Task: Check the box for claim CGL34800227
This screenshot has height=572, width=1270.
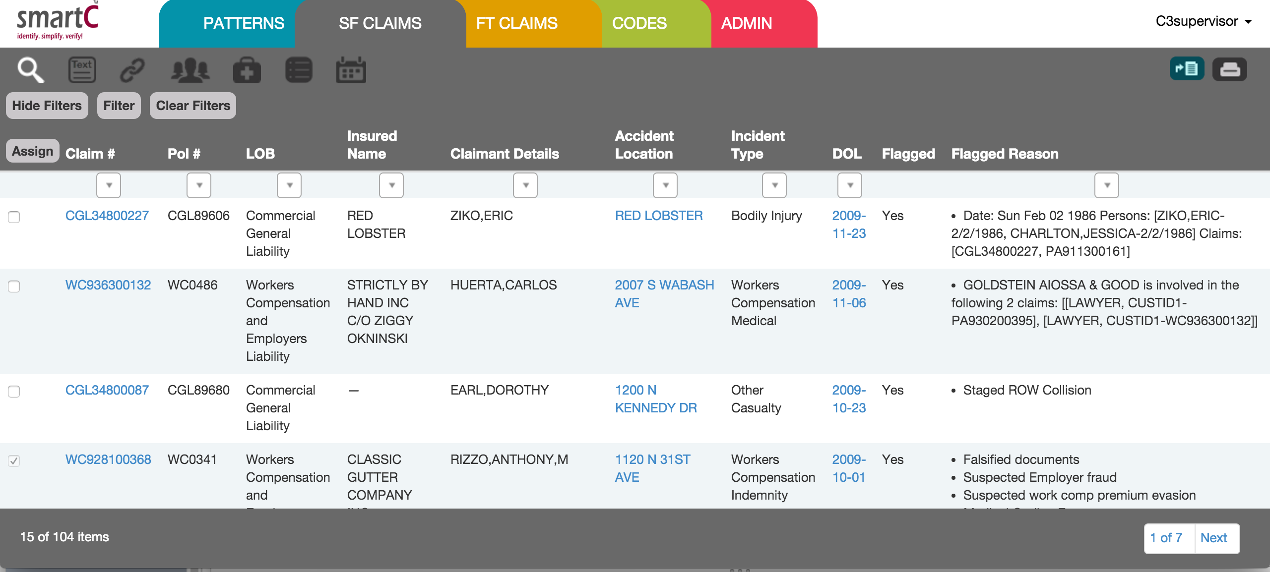Action: click(14, 217)
